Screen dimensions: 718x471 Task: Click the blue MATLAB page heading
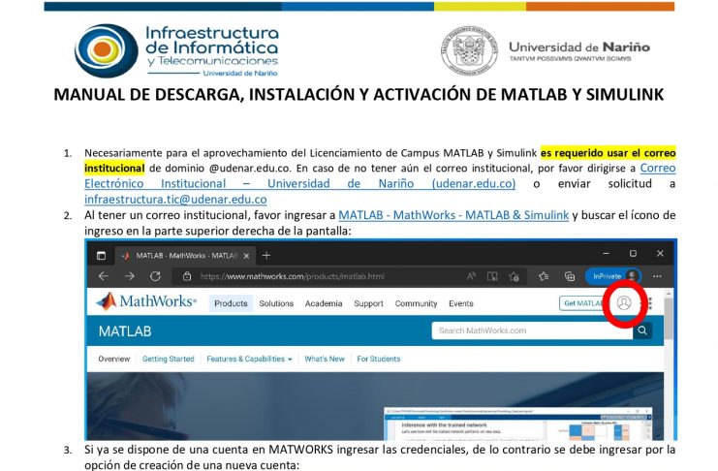click(125, 331)
